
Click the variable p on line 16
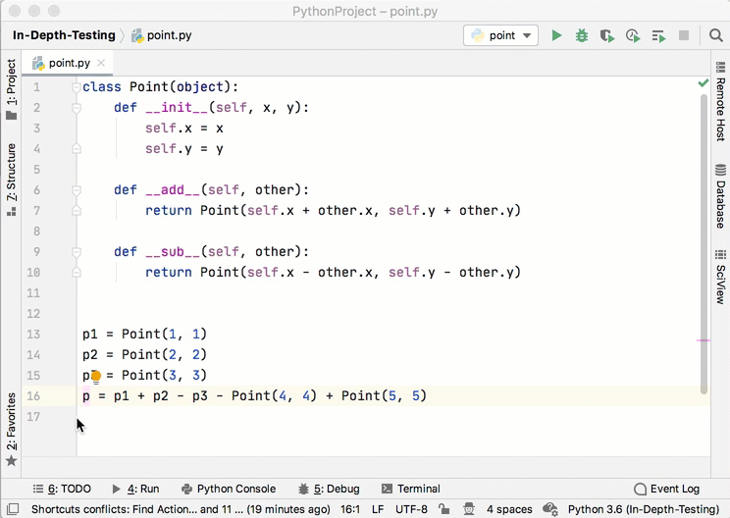pyautogui.click(x=86, y=396)
